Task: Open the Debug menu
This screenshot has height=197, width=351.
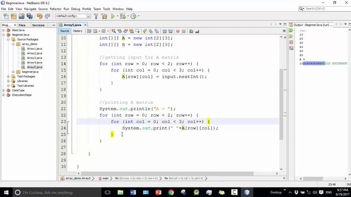Action: click(76, 9)
